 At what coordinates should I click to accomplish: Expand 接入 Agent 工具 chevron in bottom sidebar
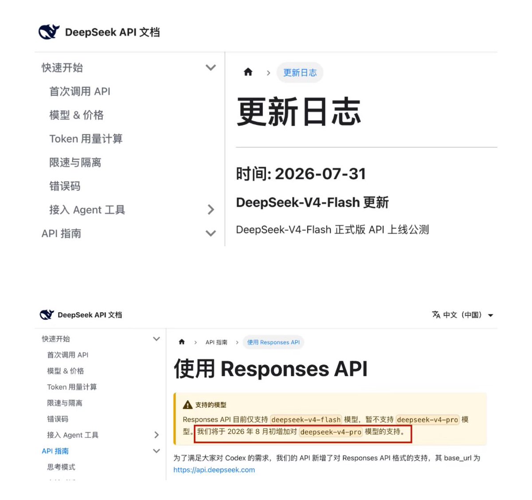[156, 435]
